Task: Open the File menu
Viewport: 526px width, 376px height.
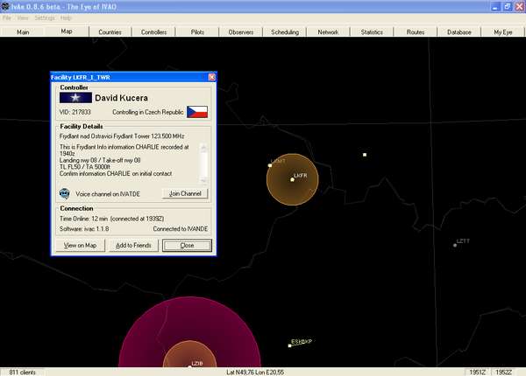Action: pos(7,17)
